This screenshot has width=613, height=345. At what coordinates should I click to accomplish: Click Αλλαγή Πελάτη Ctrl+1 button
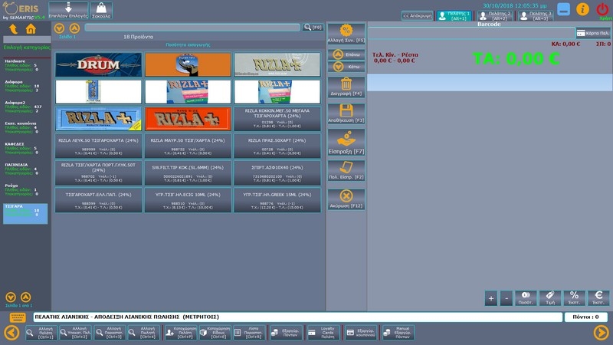[41, 333]
